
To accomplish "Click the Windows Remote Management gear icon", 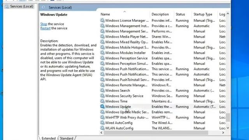I will 102,85.
